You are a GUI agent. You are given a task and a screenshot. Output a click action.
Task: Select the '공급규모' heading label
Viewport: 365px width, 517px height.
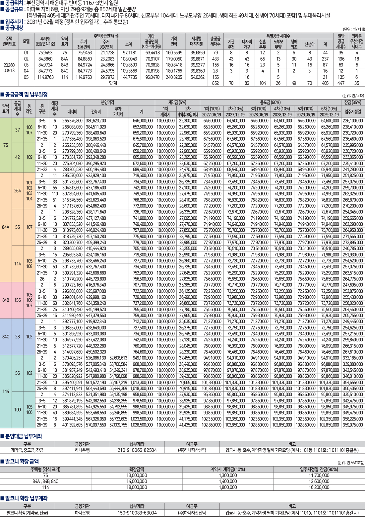(x=14, y=9)
